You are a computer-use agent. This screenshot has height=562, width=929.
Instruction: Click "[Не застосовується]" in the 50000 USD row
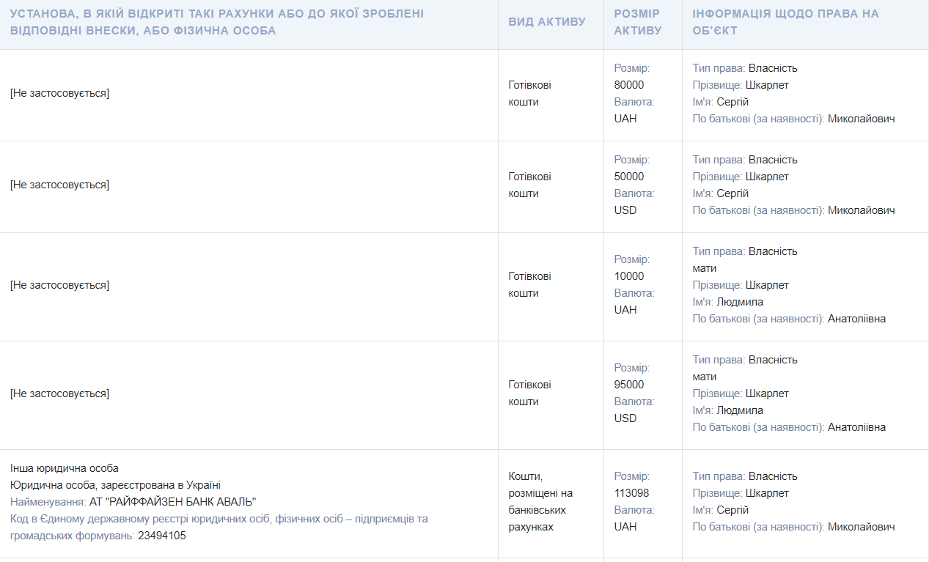59,185
